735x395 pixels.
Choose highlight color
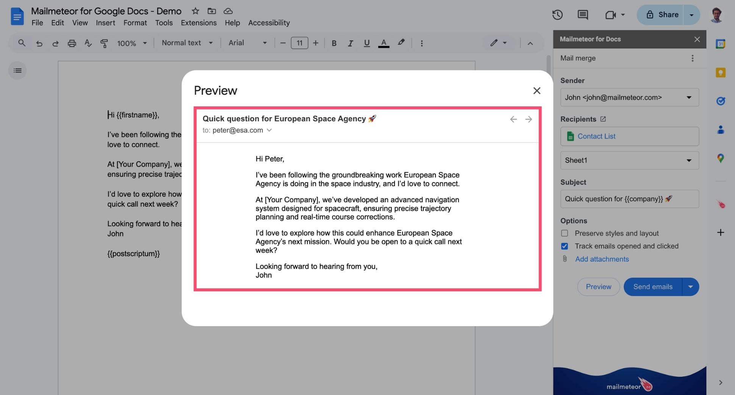tap(401, 43)
